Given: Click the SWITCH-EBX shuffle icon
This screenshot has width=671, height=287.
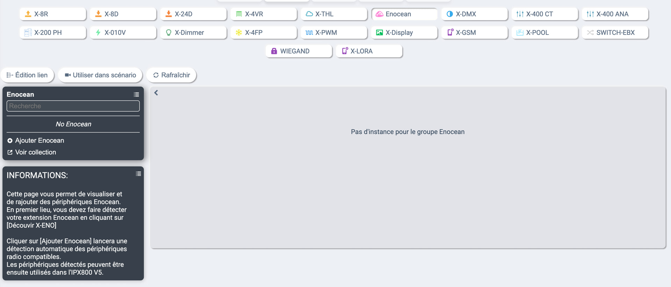Looking at the screenshot, I should tap(590, 32).
